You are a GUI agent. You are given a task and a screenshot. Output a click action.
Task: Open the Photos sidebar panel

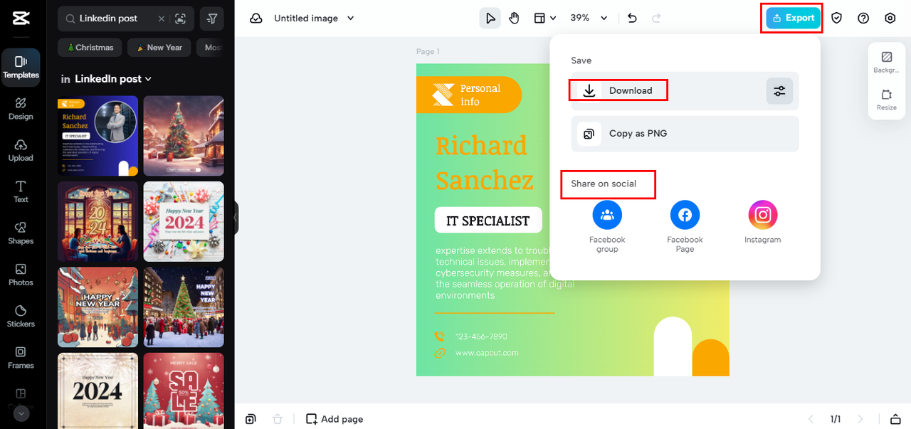click(21, 275)
